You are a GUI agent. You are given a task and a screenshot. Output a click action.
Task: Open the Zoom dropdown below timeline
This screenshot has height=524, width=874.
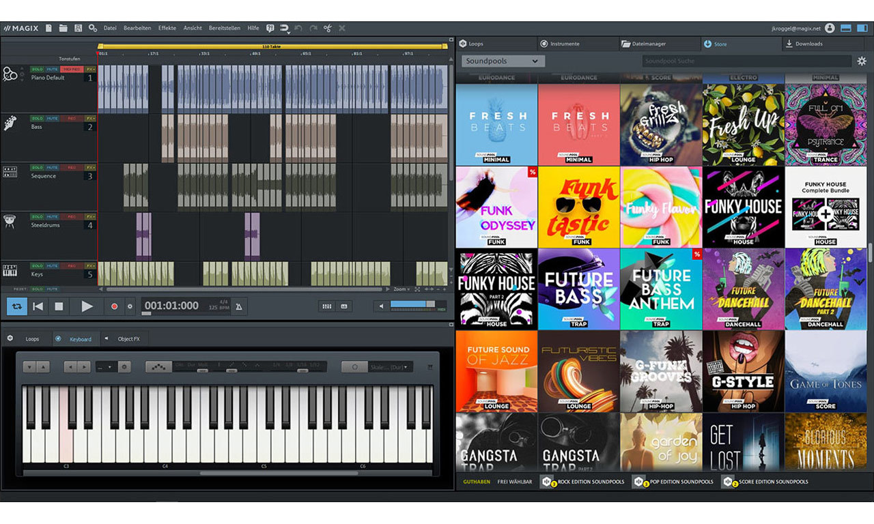[401, 289]
